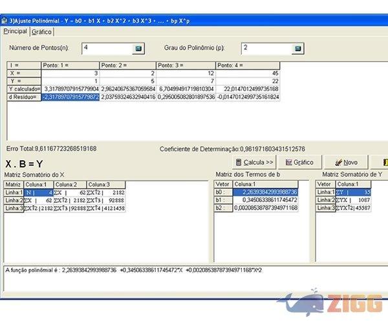
Task: Click Linha:3 Coluna:3 cell in X matrix
Action: tap(106, 209)
